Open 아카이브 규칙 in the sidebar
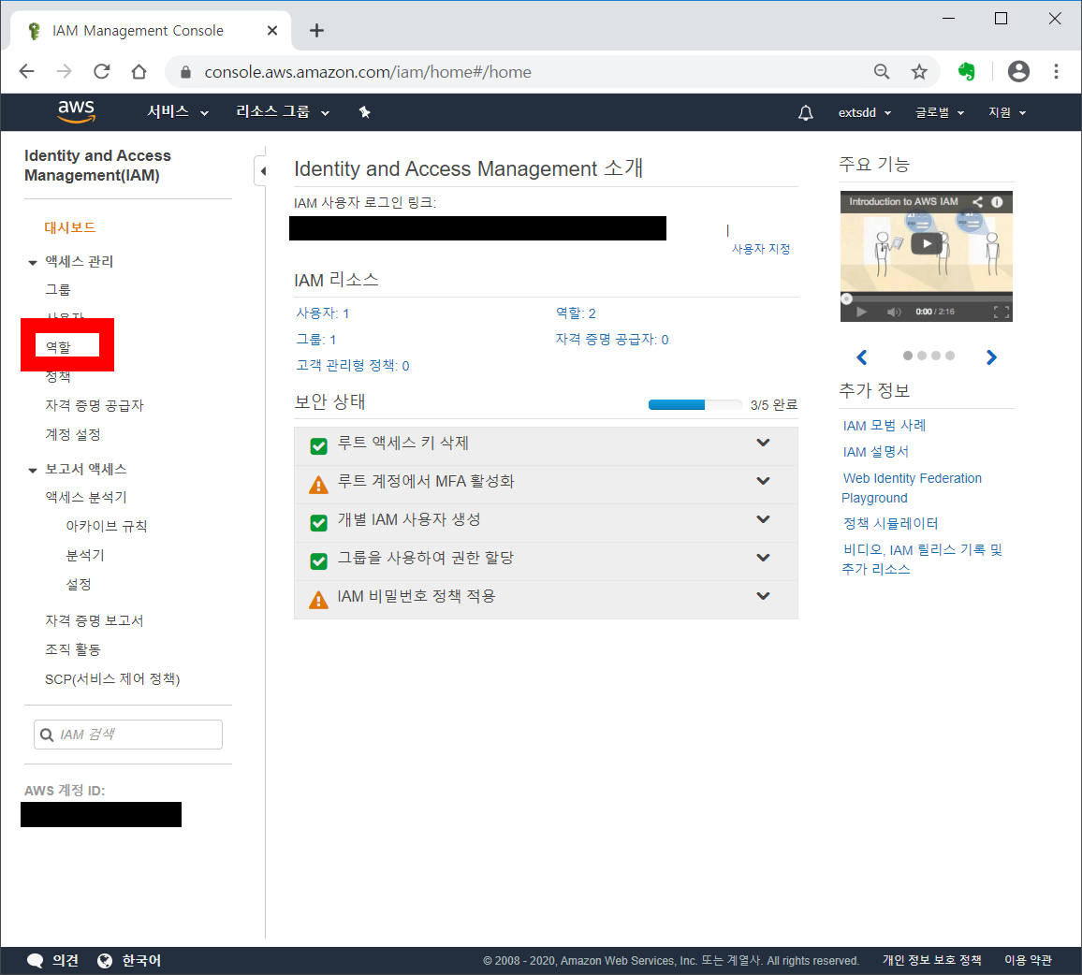Viewport: 1082px width, 975px height. [107, 527]
